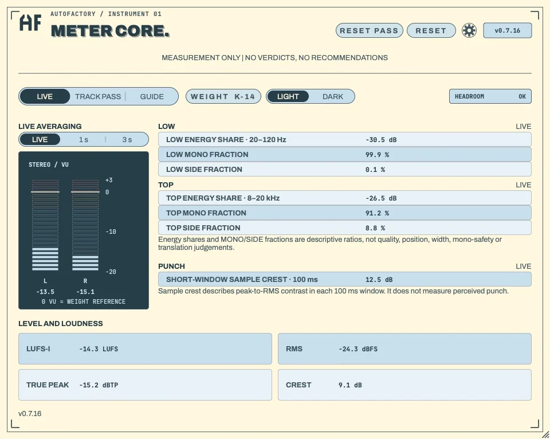
Task: Select the LOW SIDE FRACTION row
Action: pos(344,169)
